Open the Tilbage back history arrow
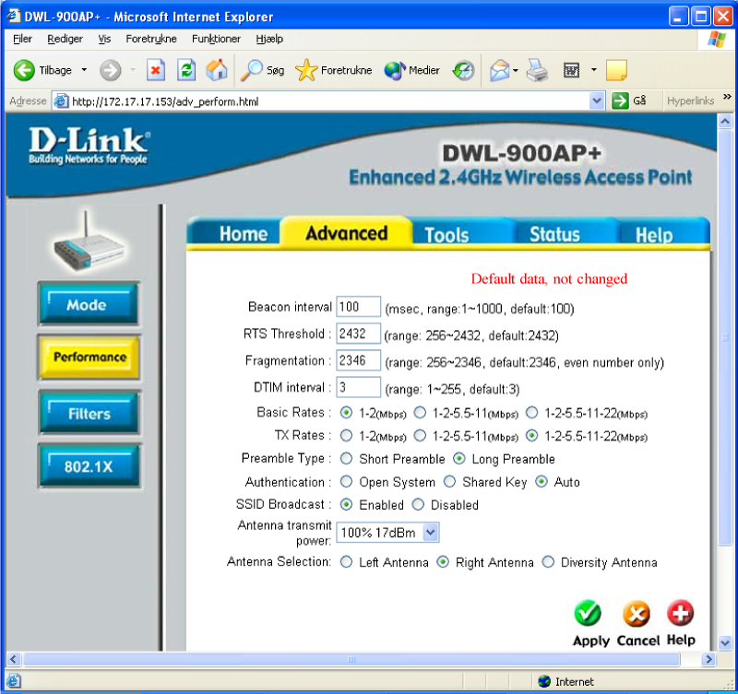Screen dimensions: 738x694 (84, 71)
